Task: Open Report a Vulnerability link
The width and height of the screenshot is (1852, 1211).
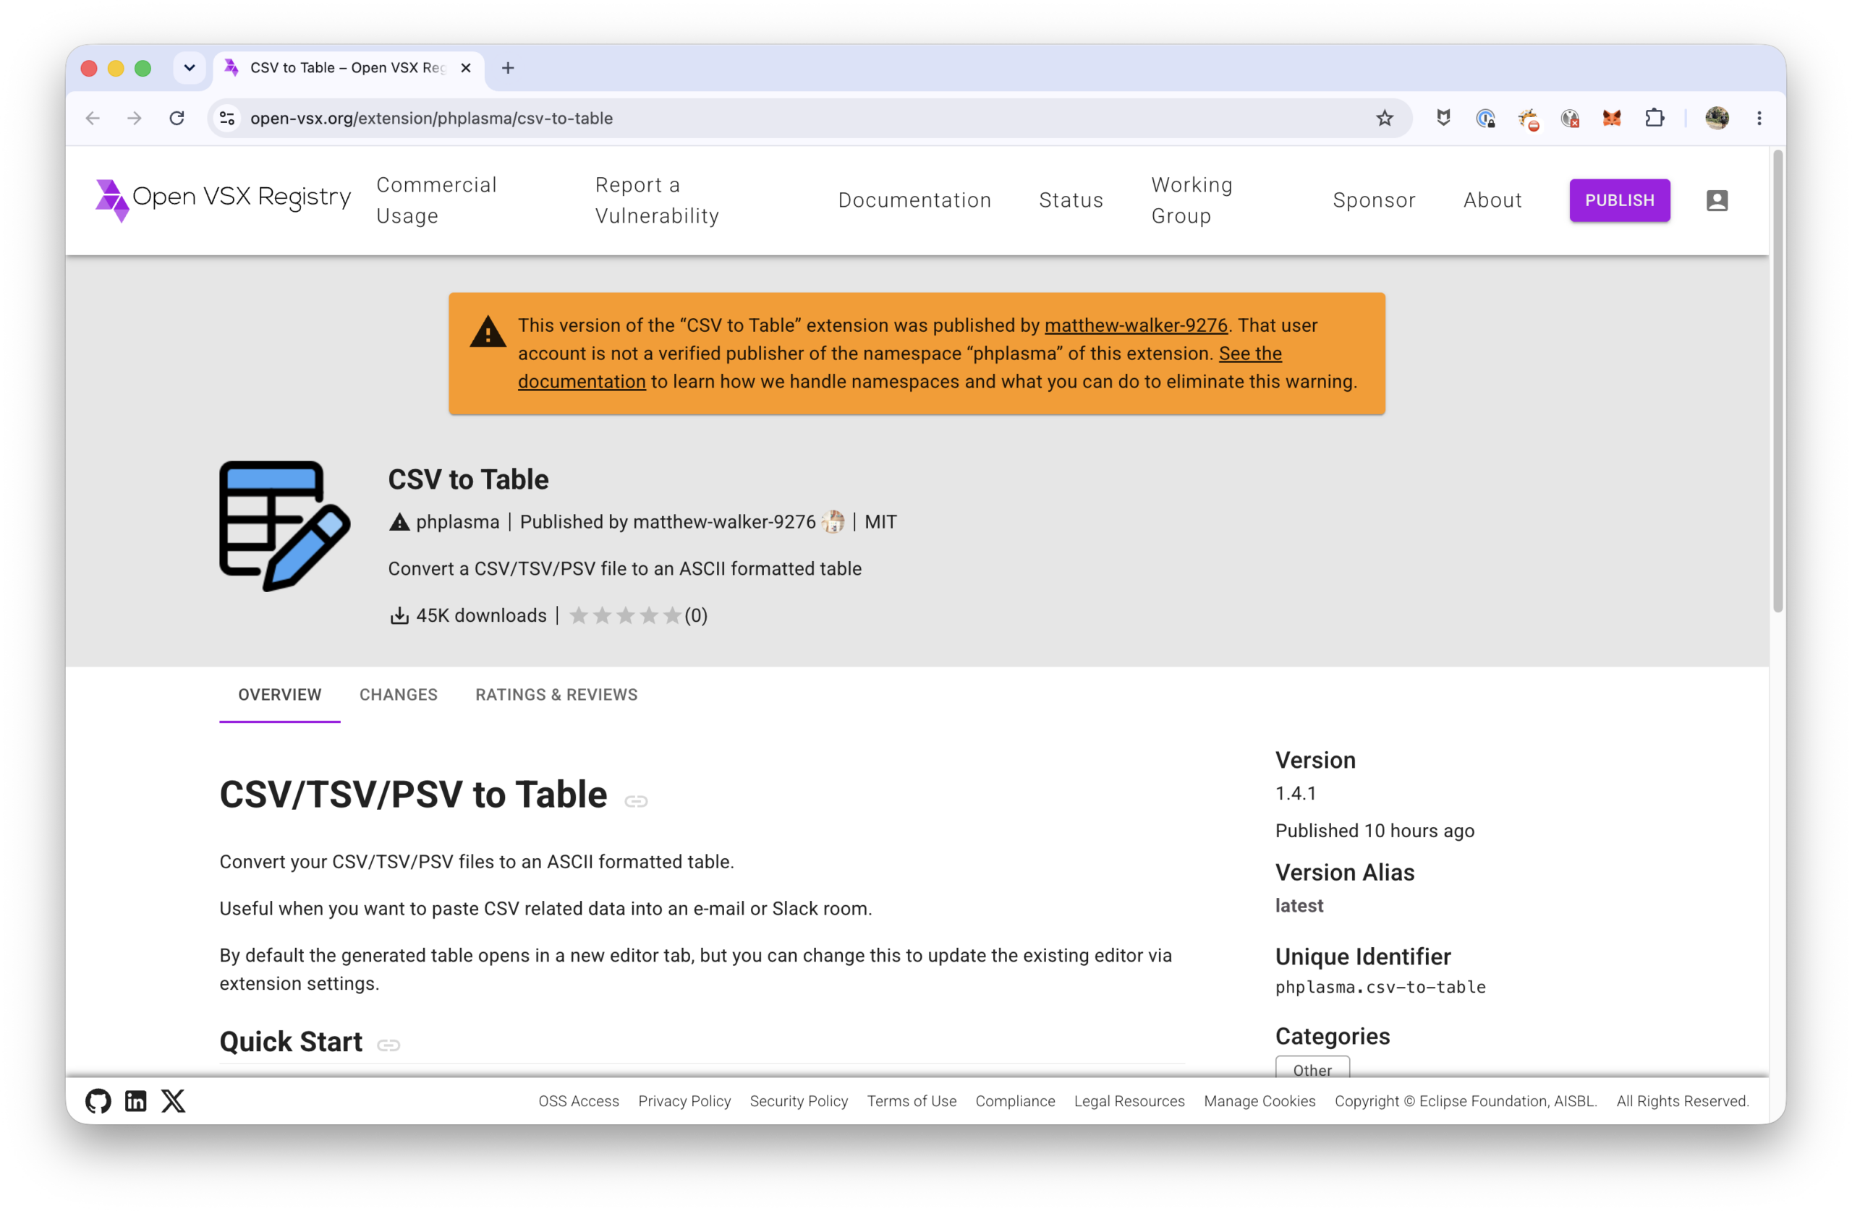Action: click(657, 200)
